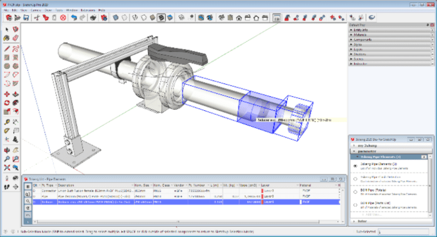The image size is (437, 237).
Task: Expand the Scenes panel
Action: point(391,59)
